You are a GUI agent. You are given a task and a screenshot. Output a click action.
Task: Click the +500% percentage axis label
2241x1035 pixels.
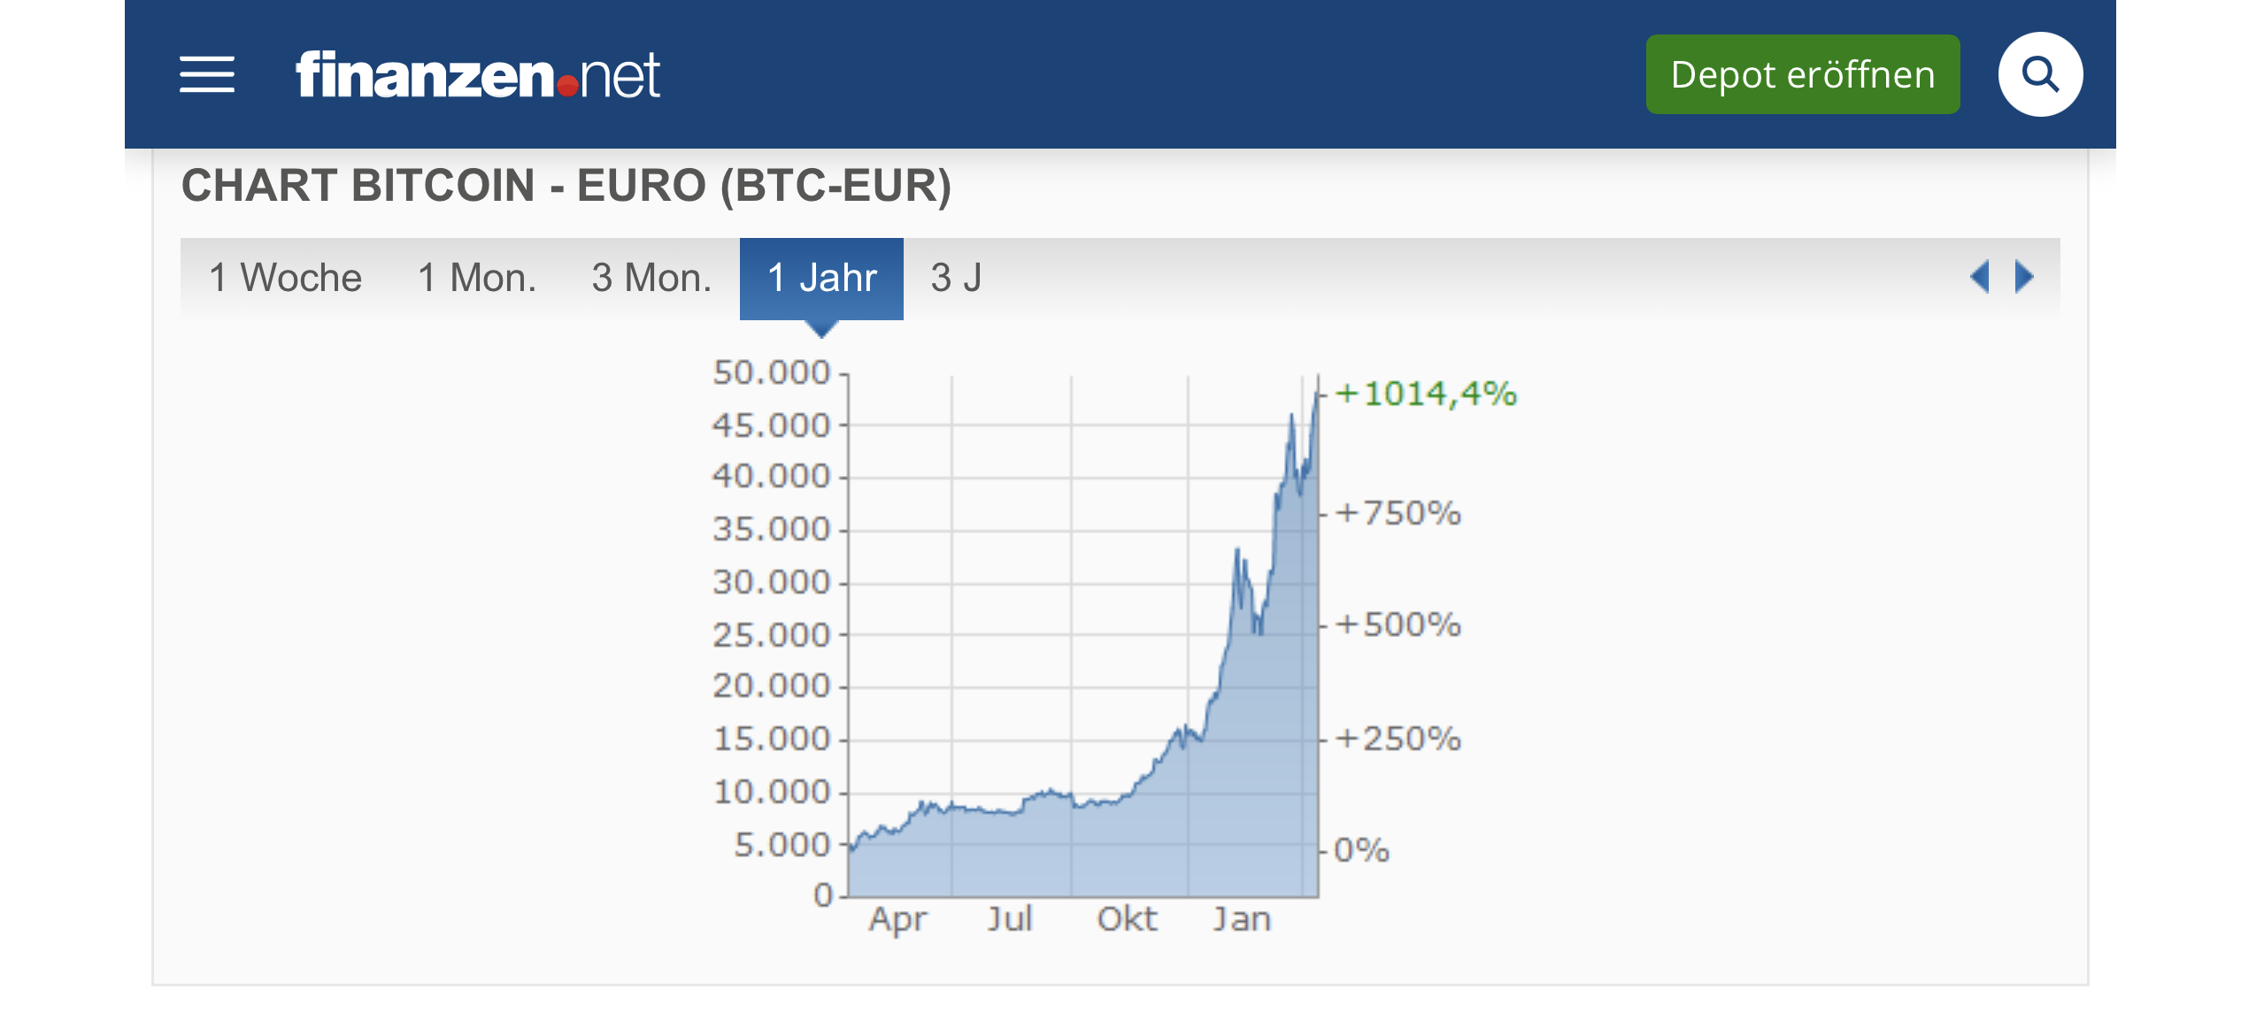pos(1398,625)
